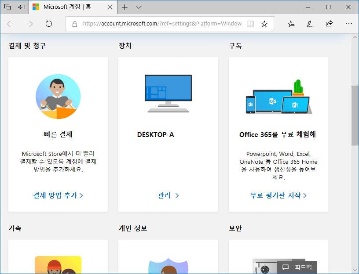Click the 빠른 결제 card title
Screen dimensions: 359x274
(58, 134)
